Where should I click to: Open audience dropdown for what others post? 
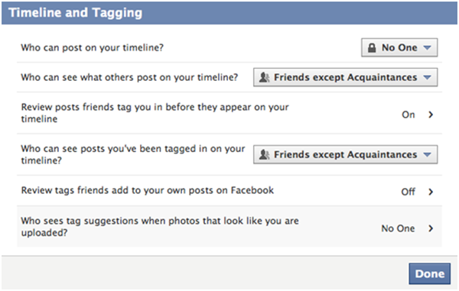346,77
